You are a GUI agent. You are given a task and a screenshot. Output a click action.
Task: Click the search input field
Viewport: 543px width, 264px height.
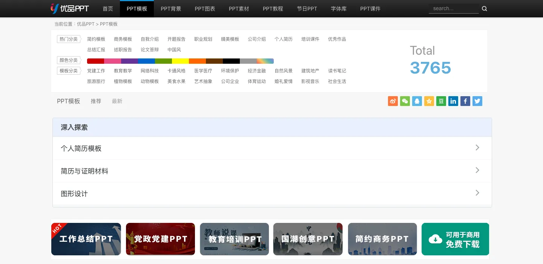454,8
